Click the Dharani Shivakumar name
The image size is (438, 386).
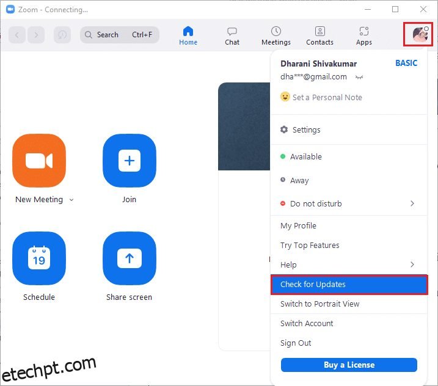pyautogui.click(x=318, y=64)
